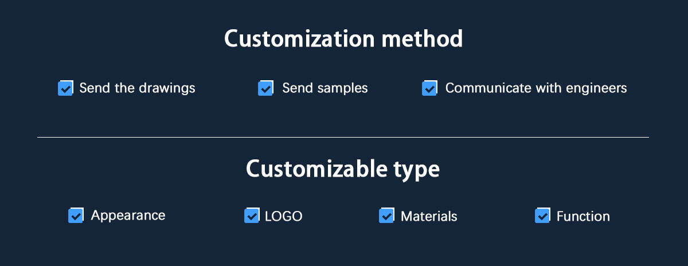This screenshot has width=688, height=266.
Task: Select the 'LOGO' label text
Action: pos(283,216)
